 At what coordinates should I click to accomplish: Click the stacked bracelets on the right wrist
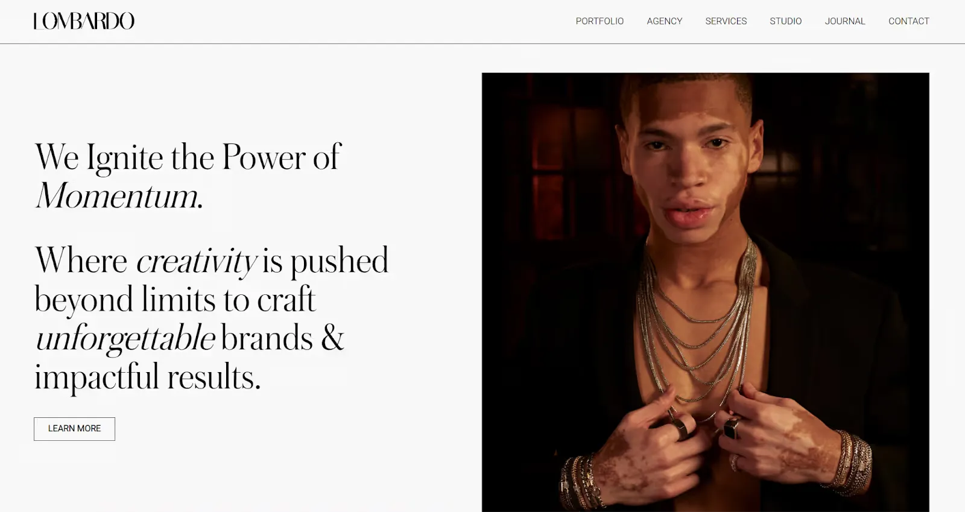coord(852,461)
